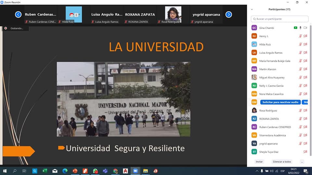Viewport: 312px width, 175px height.
Task: Show next participant videos with right arrow
Action: (x=228, y=14)
